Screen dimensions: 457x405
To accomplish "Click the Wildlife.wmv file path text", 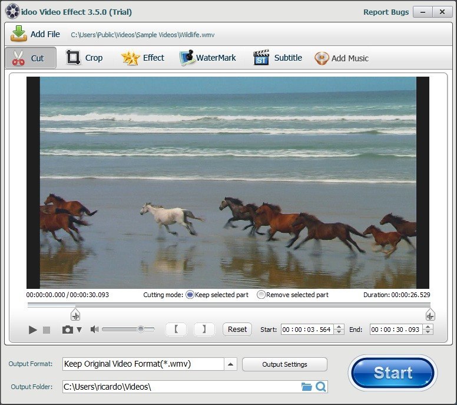I will point(143,35).
